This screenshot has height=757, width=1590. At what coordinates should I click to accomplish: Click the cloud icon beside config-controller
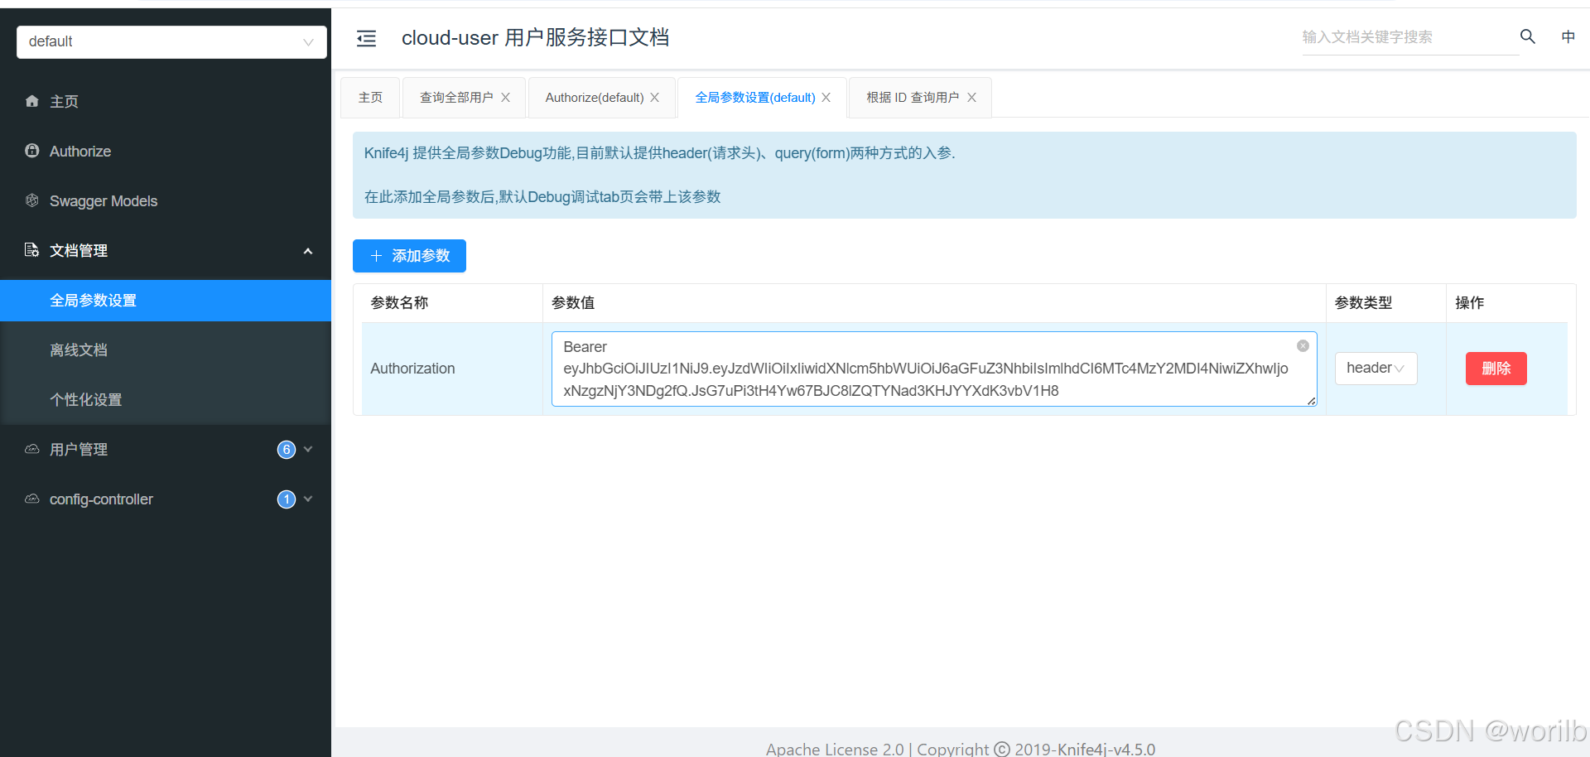click(x=32, y=499)
